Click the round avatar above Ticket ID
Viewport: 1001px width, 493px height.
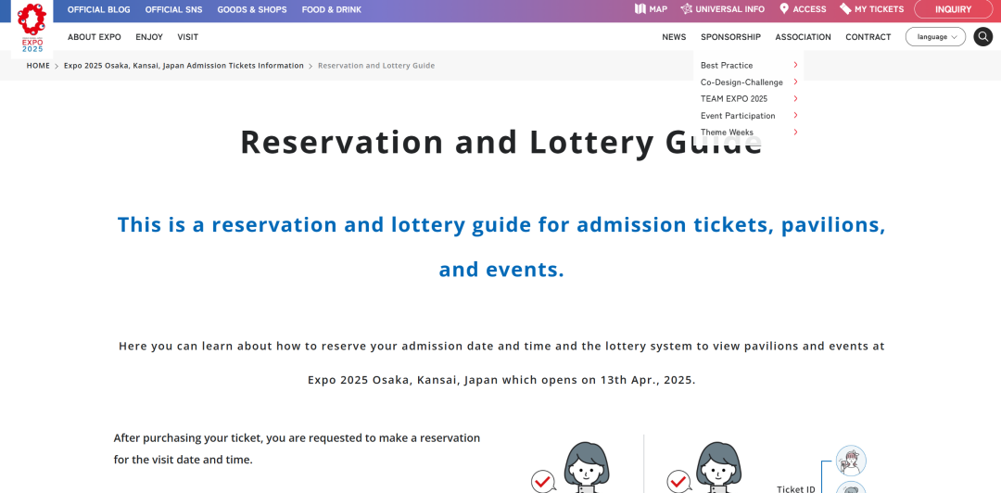pyautogui.click(x=851, y=461)
